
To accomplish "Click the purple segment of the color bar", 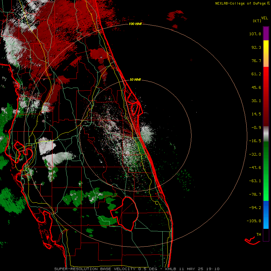I will tap(266, 34).
